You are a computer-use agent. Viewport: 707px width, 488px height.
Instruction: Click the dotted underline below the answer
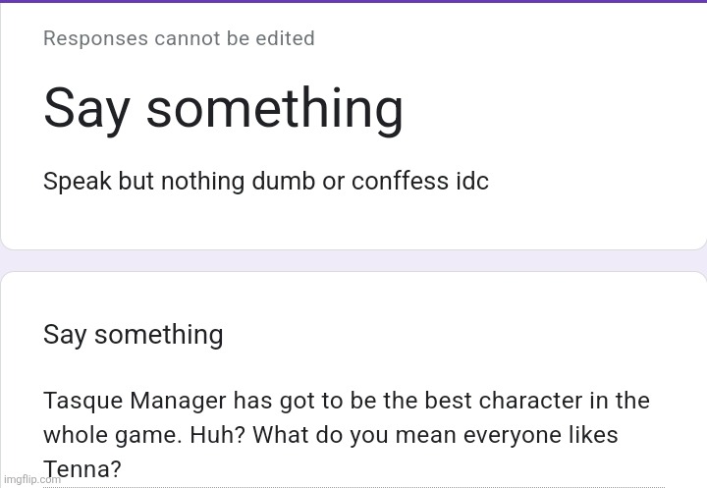tap(353, 485)
